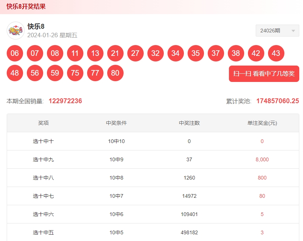
Task: Select the number ball 48
Action: (15, 73)
